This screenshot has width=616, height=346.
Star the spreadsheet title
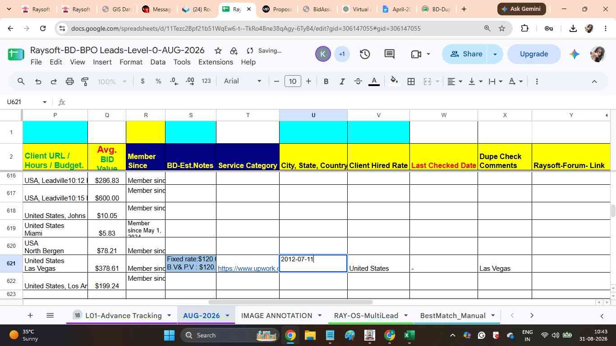218,50
